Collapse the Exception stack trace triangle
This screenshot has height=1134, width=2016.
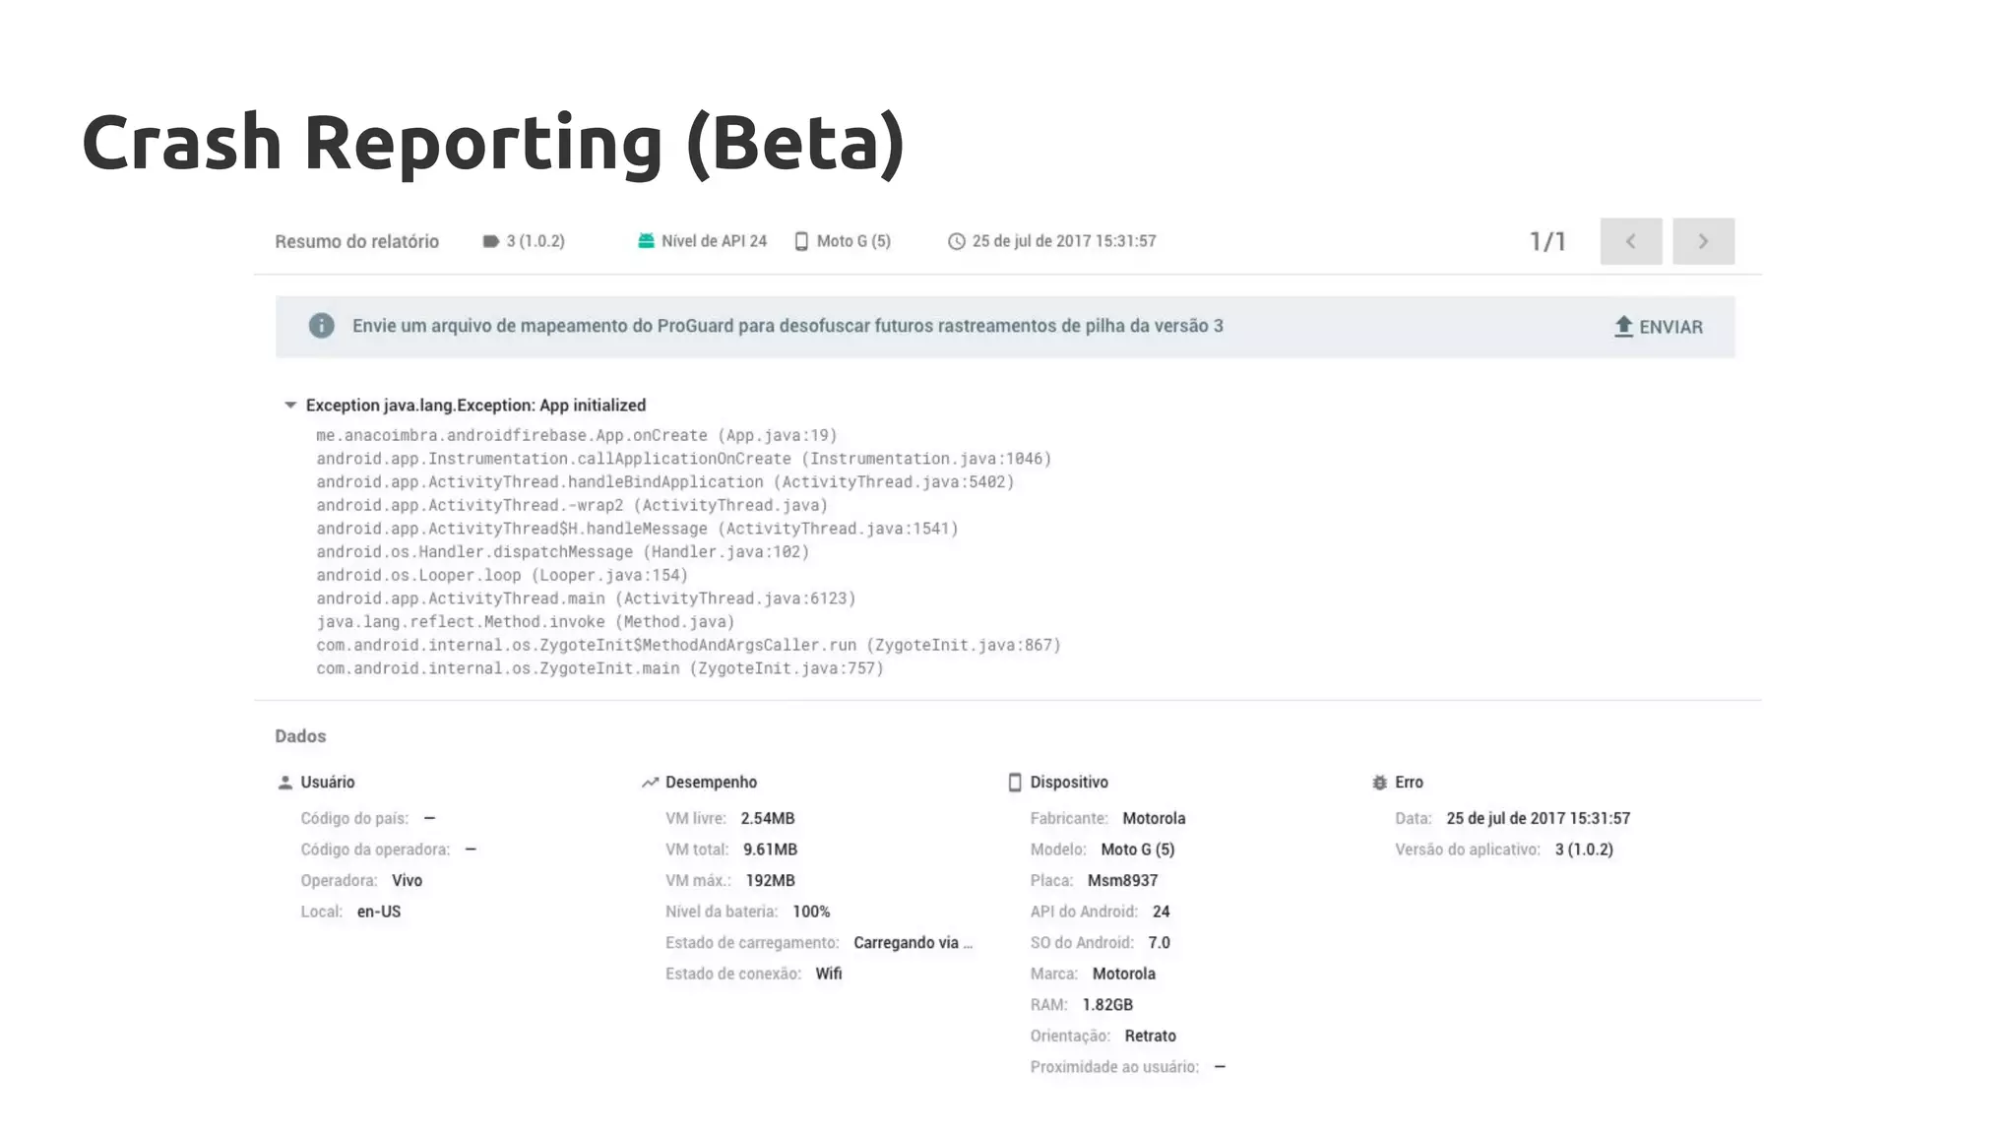[x=290, y=406]
